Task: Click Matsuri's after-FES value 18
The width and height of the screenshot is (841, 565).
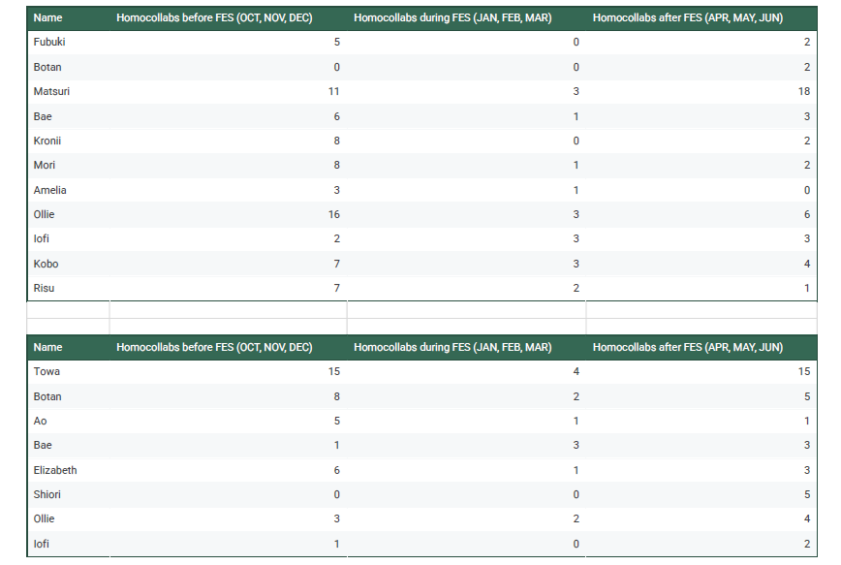Action: click(804, 91)
